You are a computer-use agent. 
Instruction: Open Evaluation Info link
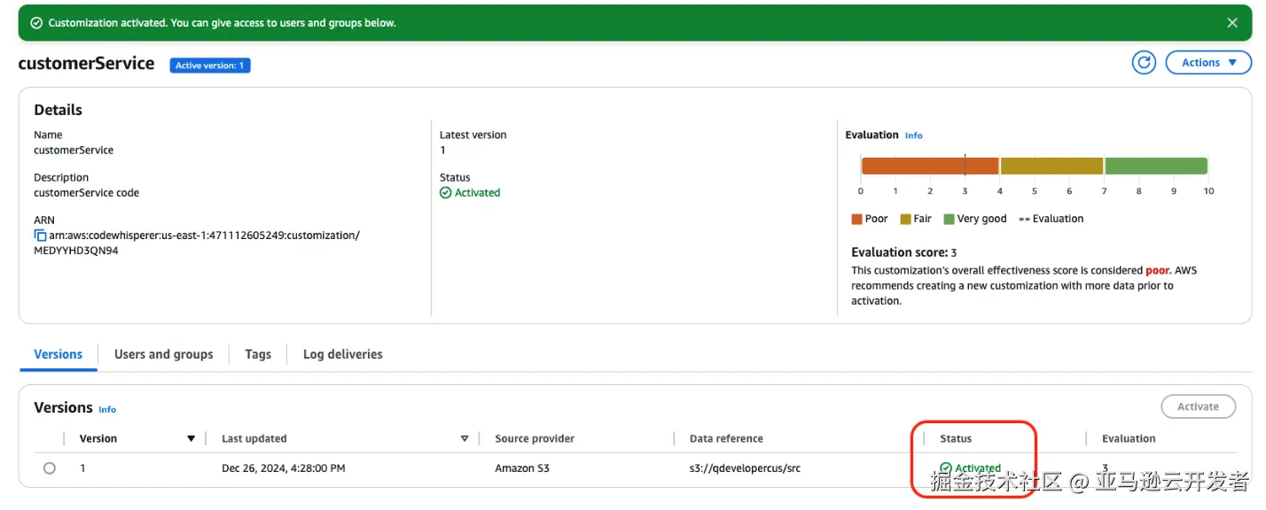914,135
